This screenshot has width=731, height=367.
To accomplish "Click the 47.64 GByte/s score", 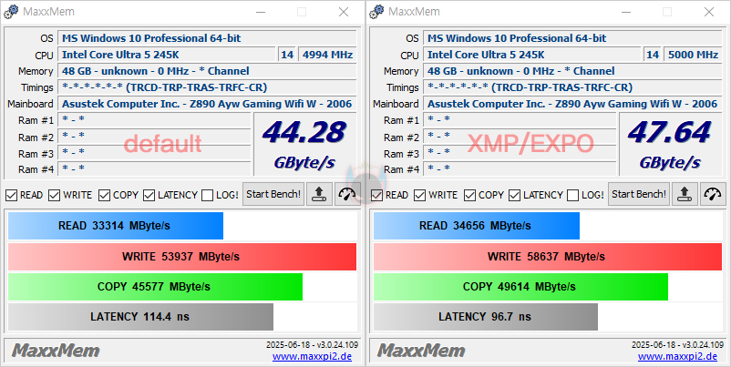I will 670,144.
